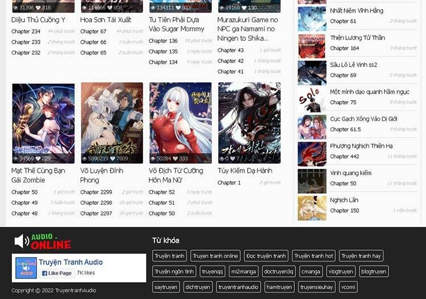The width and height of the screenshot is (426, 299).
Task: Click the Truyện Tranh Audio page name link
Action: click(70, 262)
